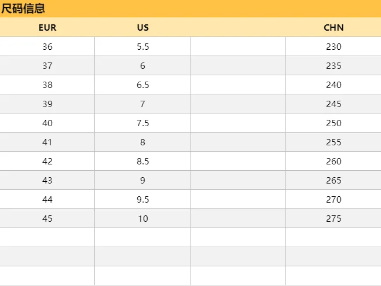Select the EUR size 40 cell
Screen dimensions: 381x286
47,123
